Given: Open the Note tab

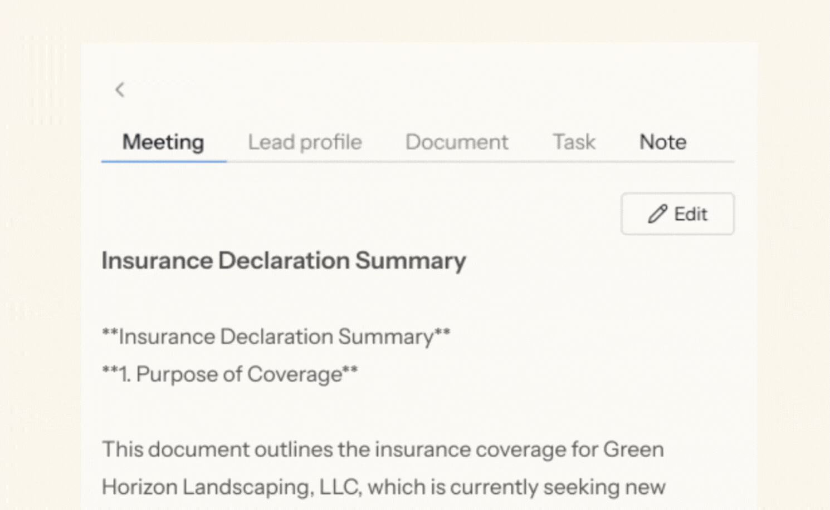Looking at the screenshot, I should pyautogui.click(x=662, y=142).
